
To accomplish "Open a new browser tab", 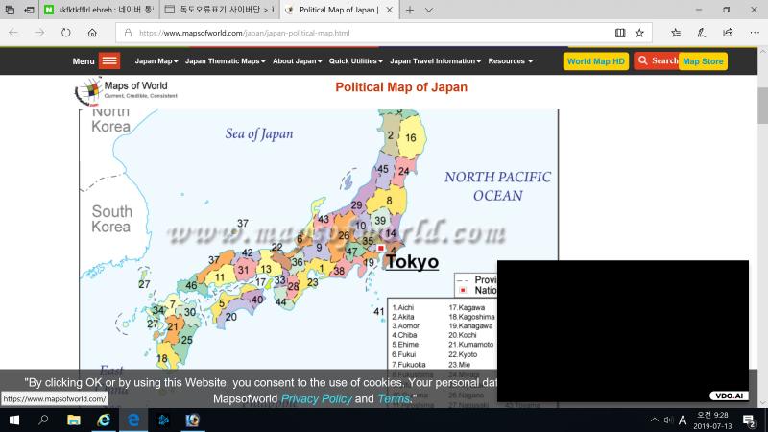I will [x=410, y=10].
